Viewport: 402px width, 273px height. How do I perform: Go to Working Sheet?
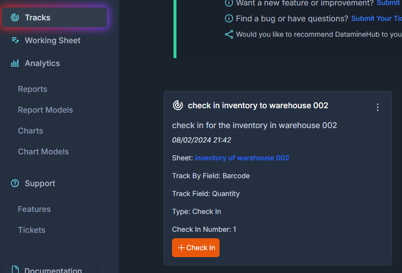53,40
